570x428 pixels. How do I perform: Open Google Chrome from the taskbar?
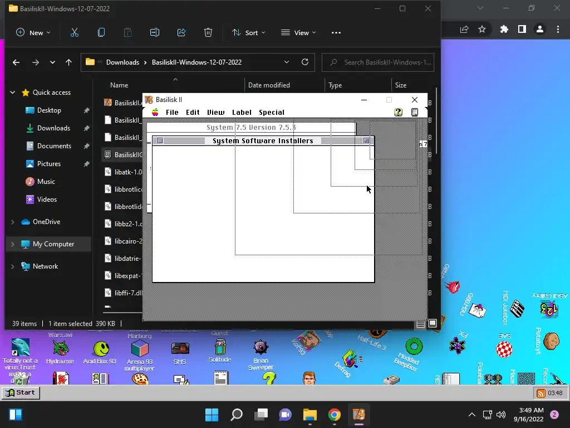[334, 414]
